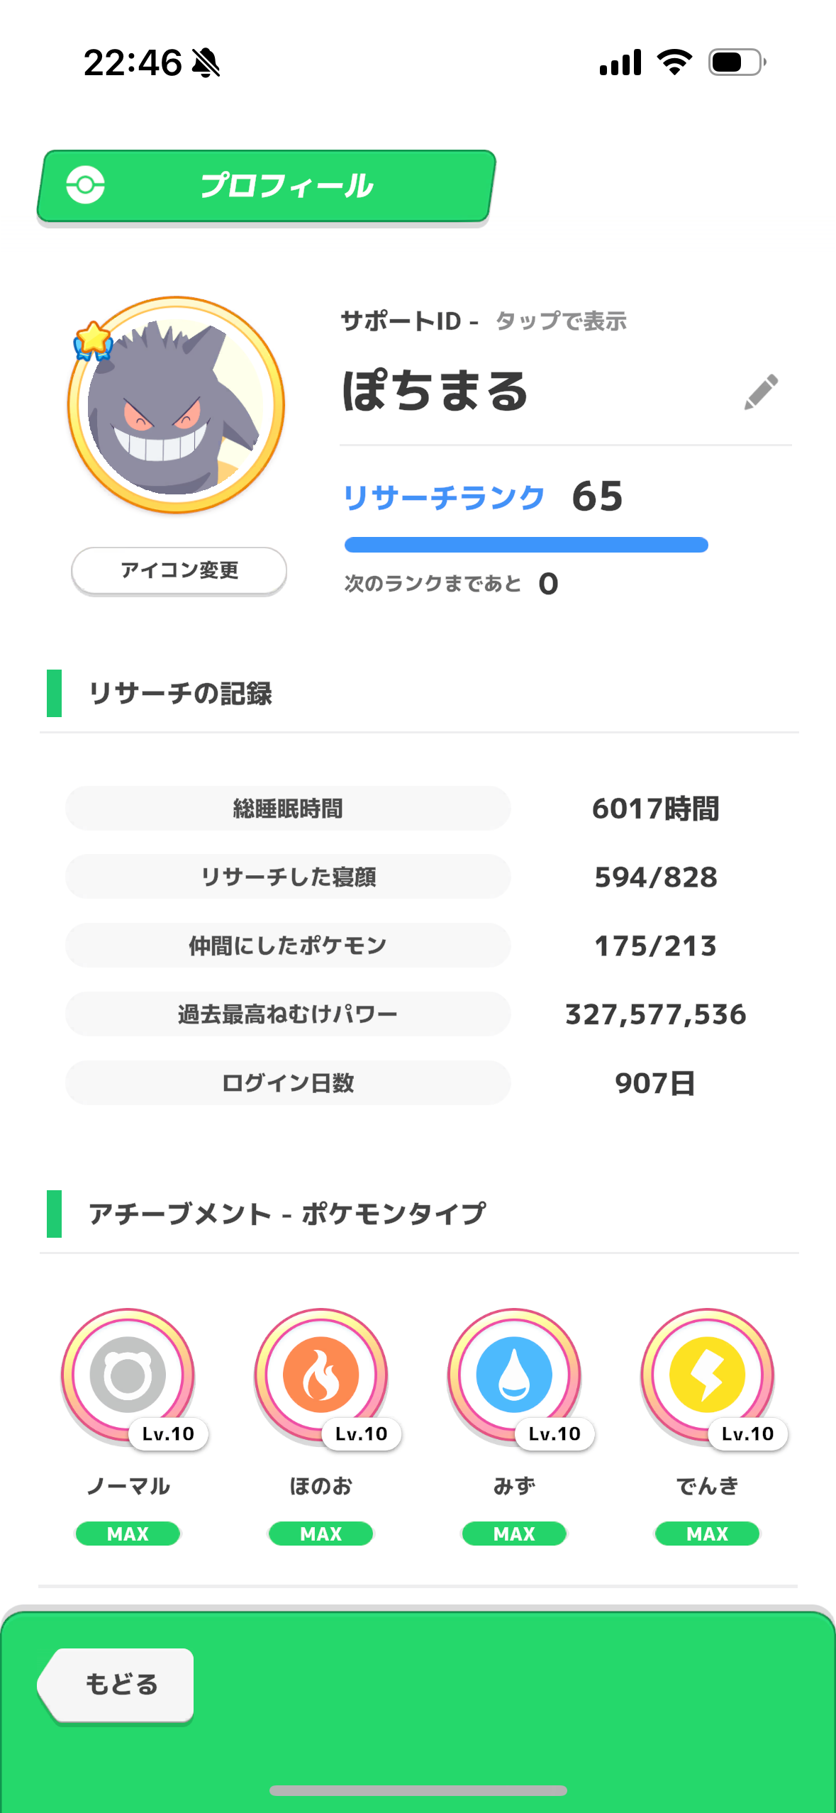Screen dimensions: 836x1813
Task: Tap the 仲間にしたポケモン record row
Action: (x=288, y=946)
